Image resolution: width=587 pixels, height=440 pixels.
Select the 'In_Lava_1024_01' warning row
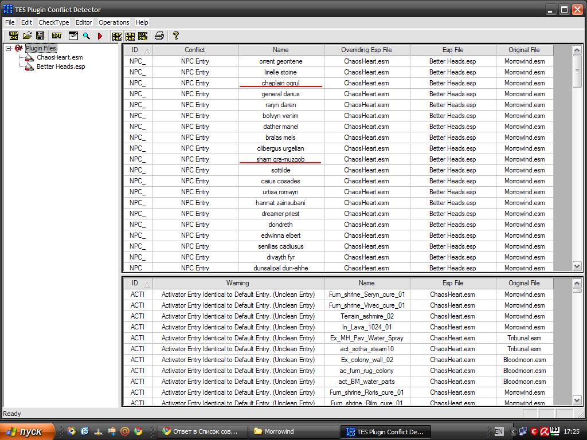338,327
